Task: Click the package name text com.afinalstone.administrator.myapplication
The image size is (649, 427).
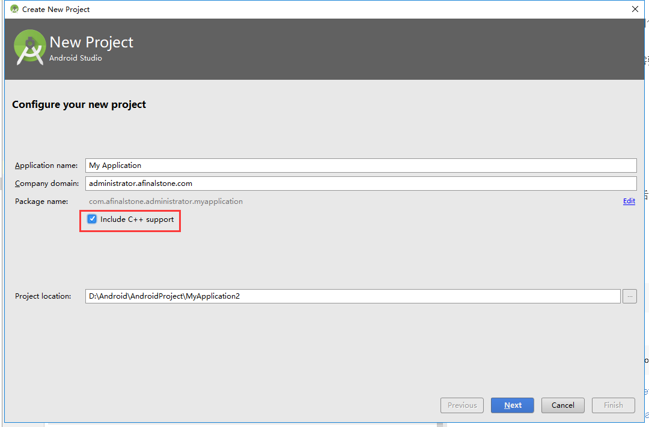Action: click(x=166, y=201)
